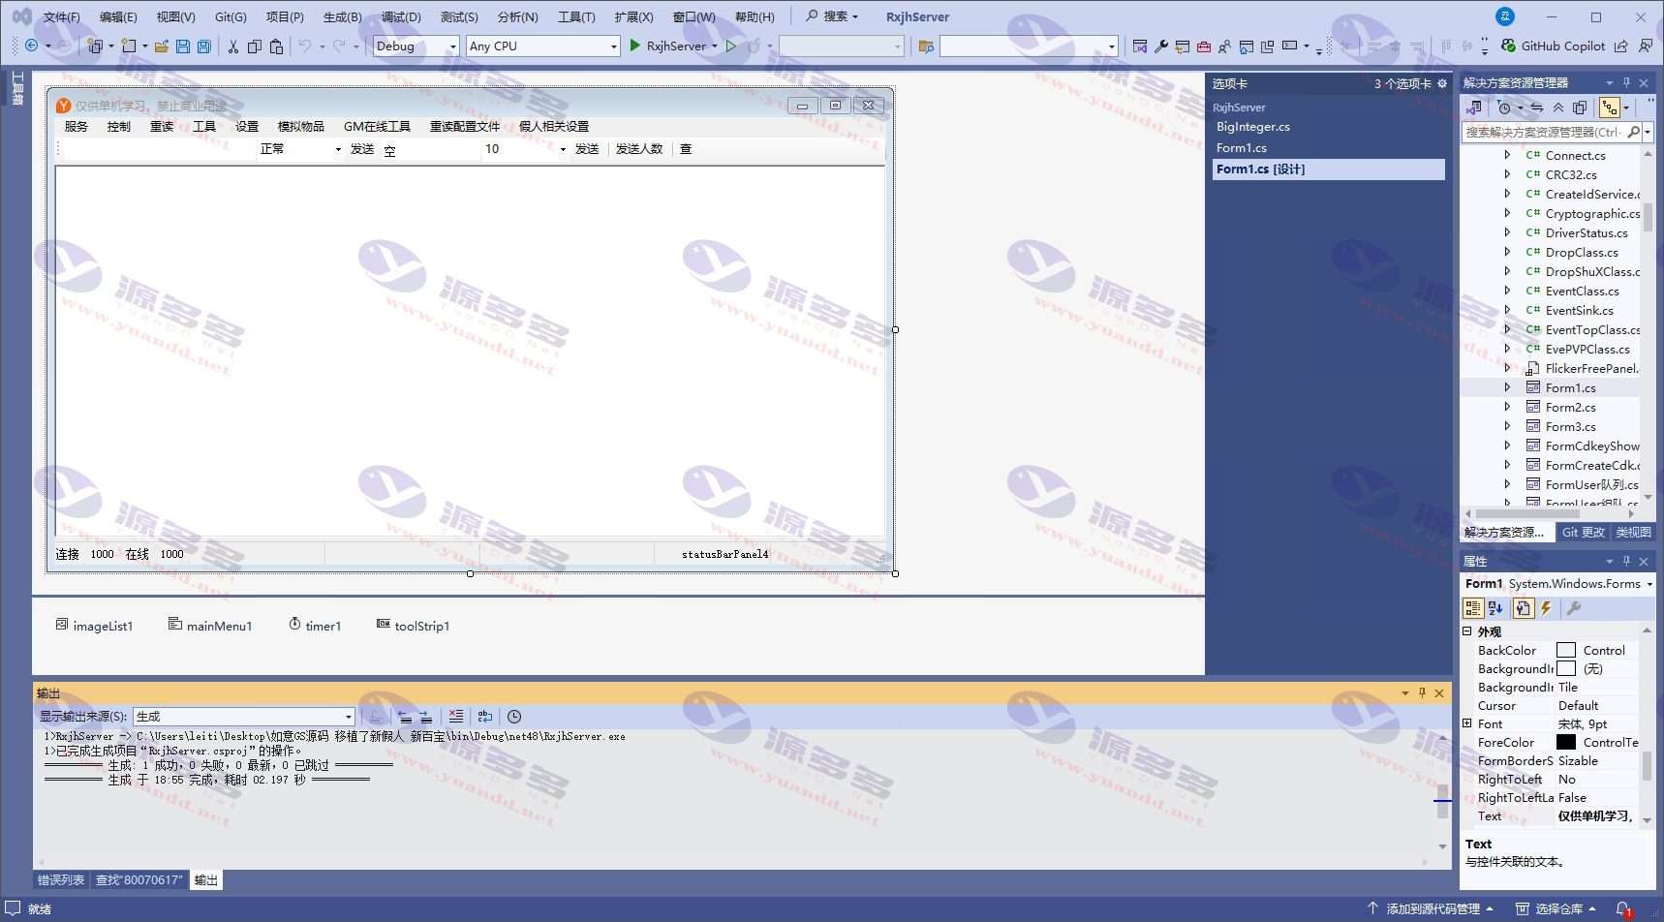Switch to the 错误列表 tab at the bottom
This screenshot has width=1664, height=922.
(61, 880)
